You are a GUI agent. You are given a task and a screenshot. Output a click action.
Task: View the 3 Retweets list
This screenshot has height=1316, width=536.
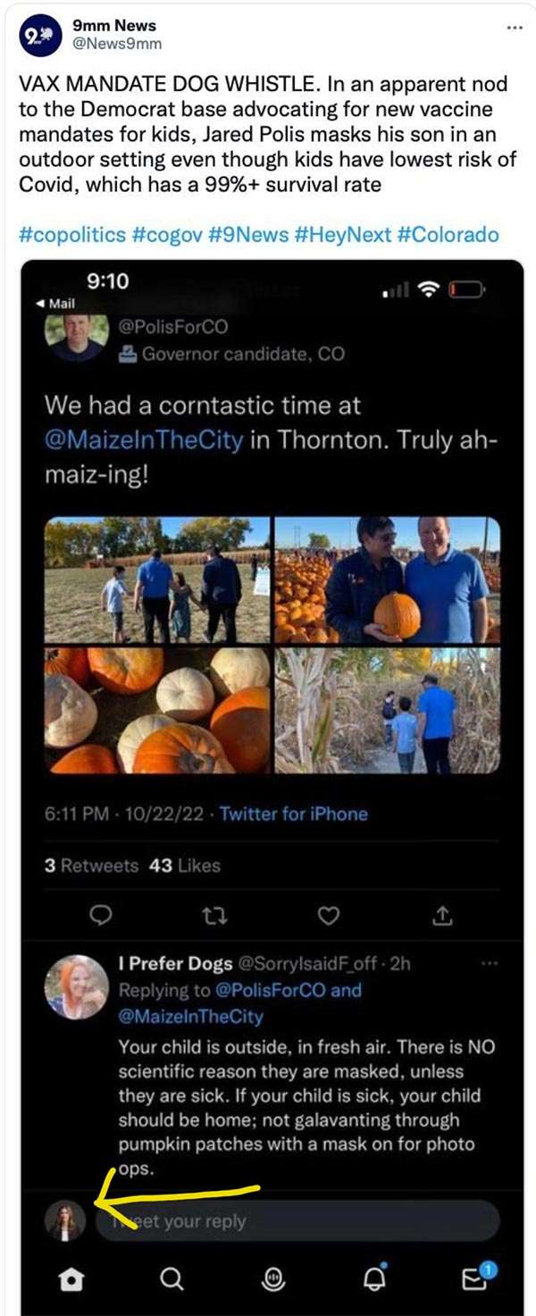tap(92, 865)
